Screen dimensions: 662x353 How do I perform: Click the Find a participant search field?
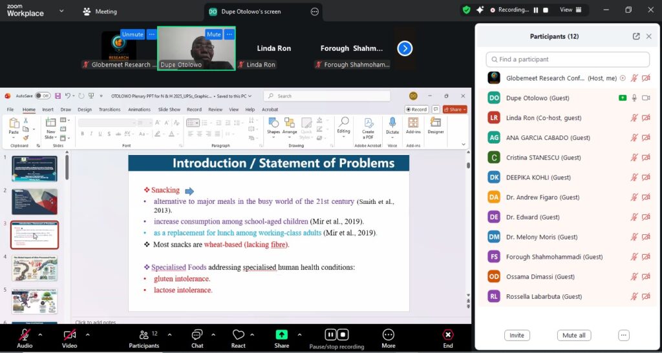[567, 59]
